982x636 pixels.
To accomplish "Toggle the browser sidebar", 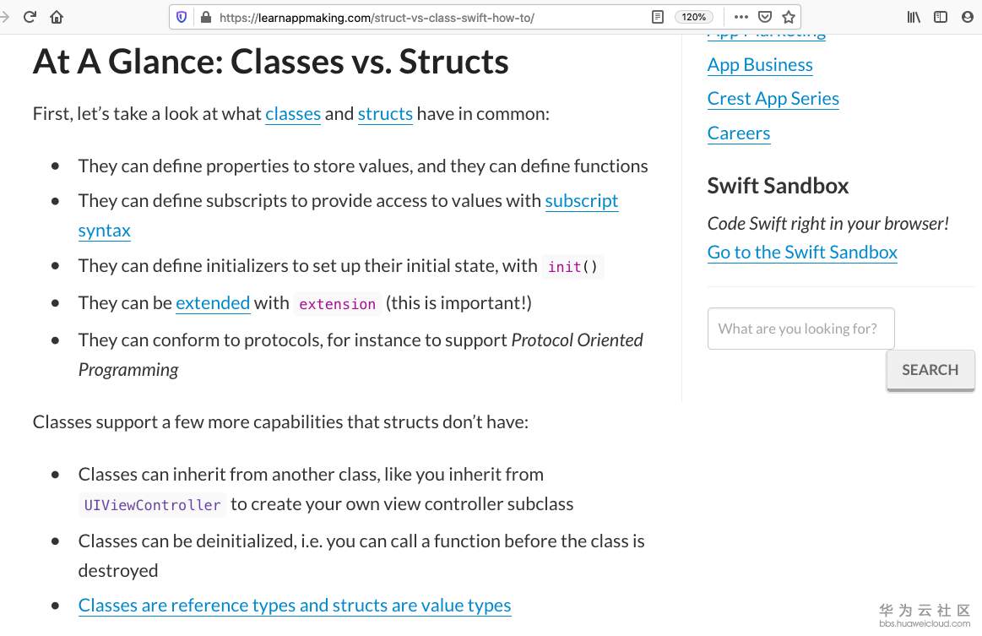I will point(941,17).
